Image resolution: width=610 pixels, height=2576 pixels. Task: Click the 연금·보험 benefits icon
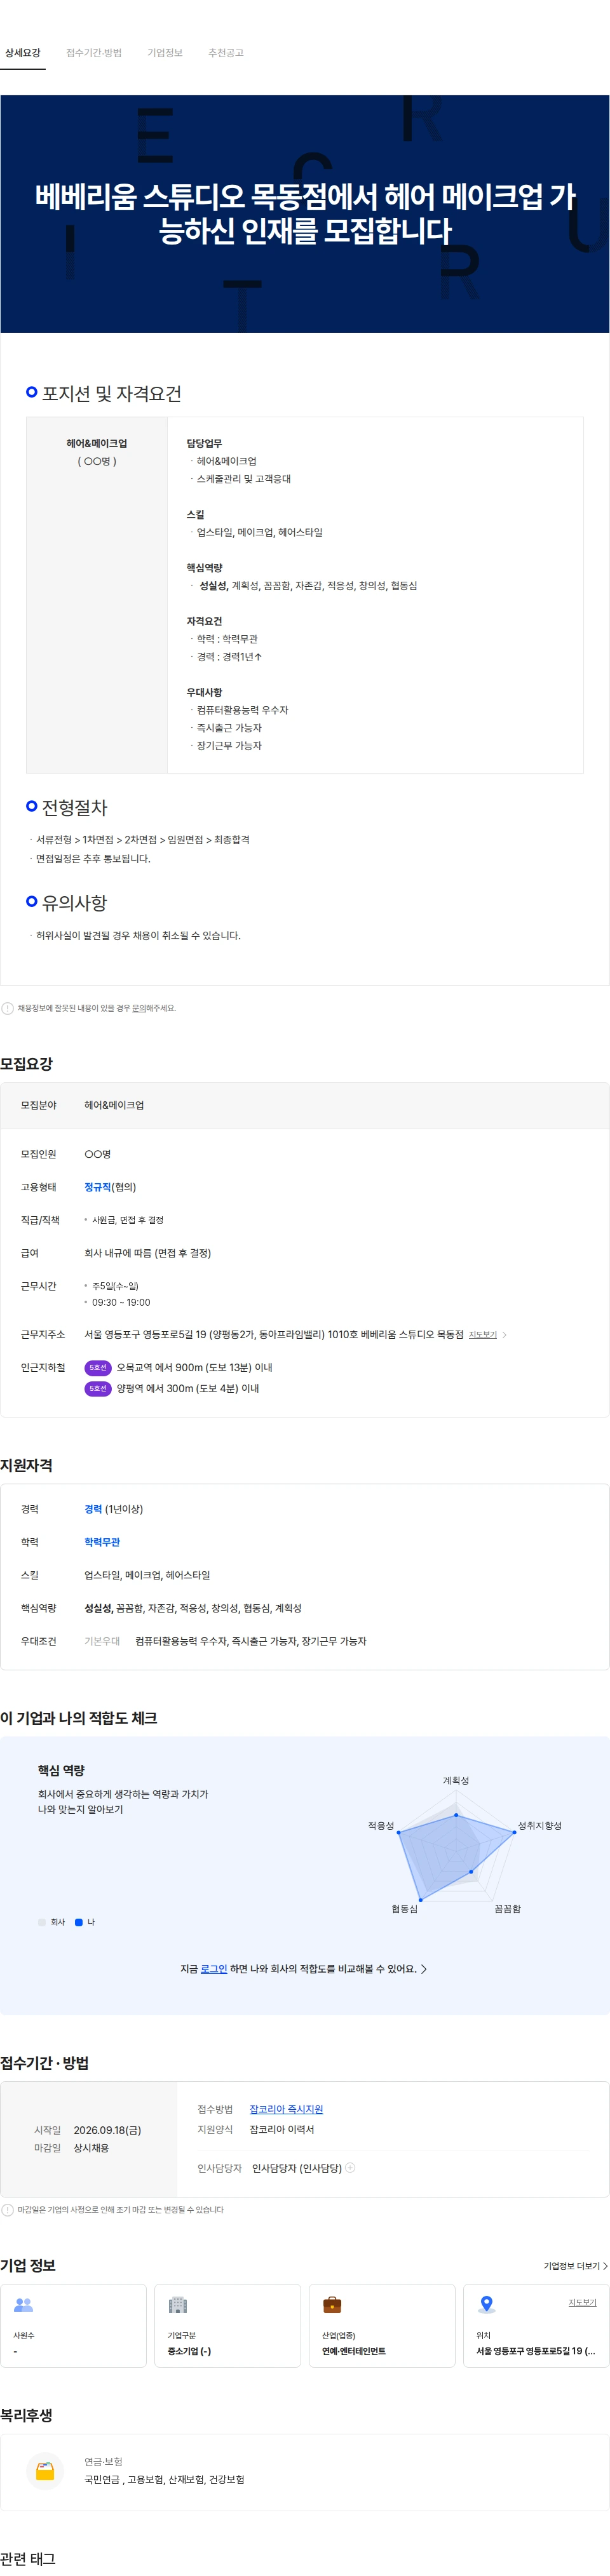45,2471
